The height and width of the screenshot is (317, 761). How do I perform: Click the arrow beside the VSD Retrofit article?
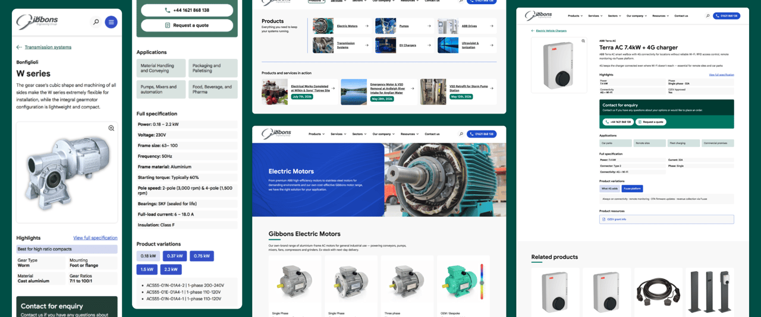click(x=492, y=88)
